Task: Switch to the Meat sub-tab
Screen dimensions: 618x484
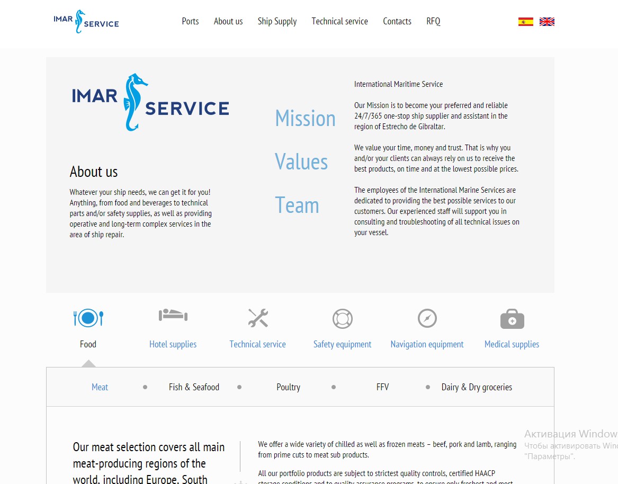Action: tap(100, 387)
